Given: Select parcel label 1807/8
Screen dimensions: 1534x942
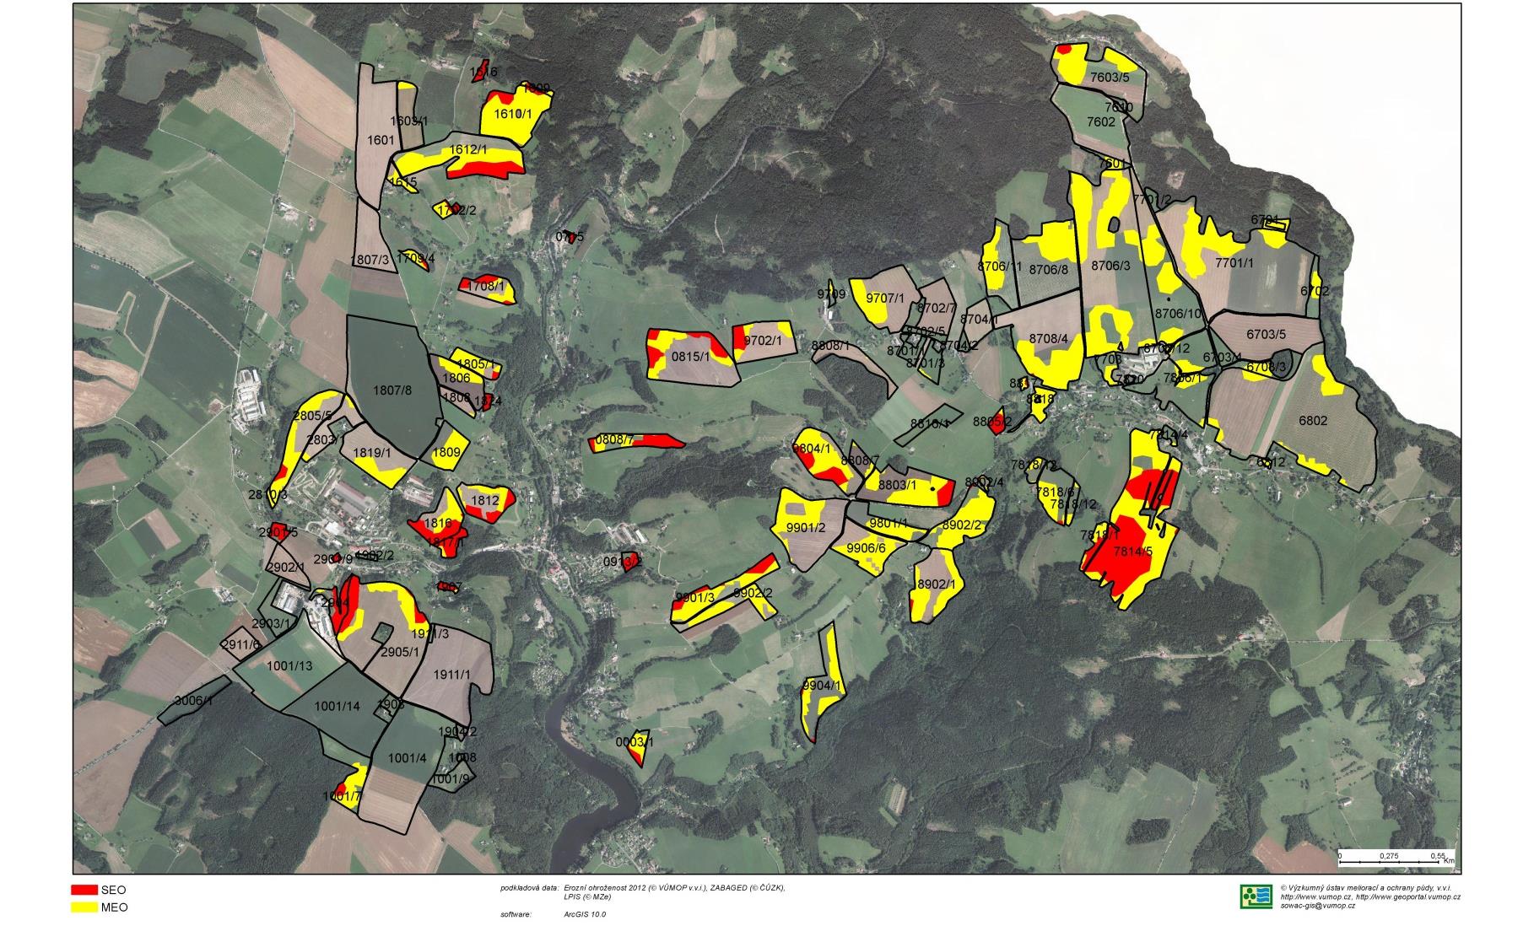Looking at the screenshot, I should click(x=392, y=390).
